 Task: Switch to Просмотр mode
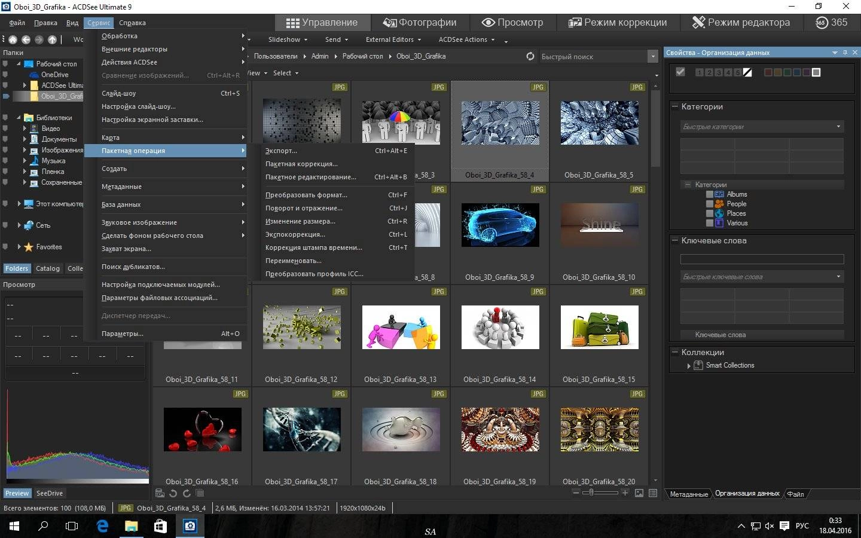[x=512, y=23]
